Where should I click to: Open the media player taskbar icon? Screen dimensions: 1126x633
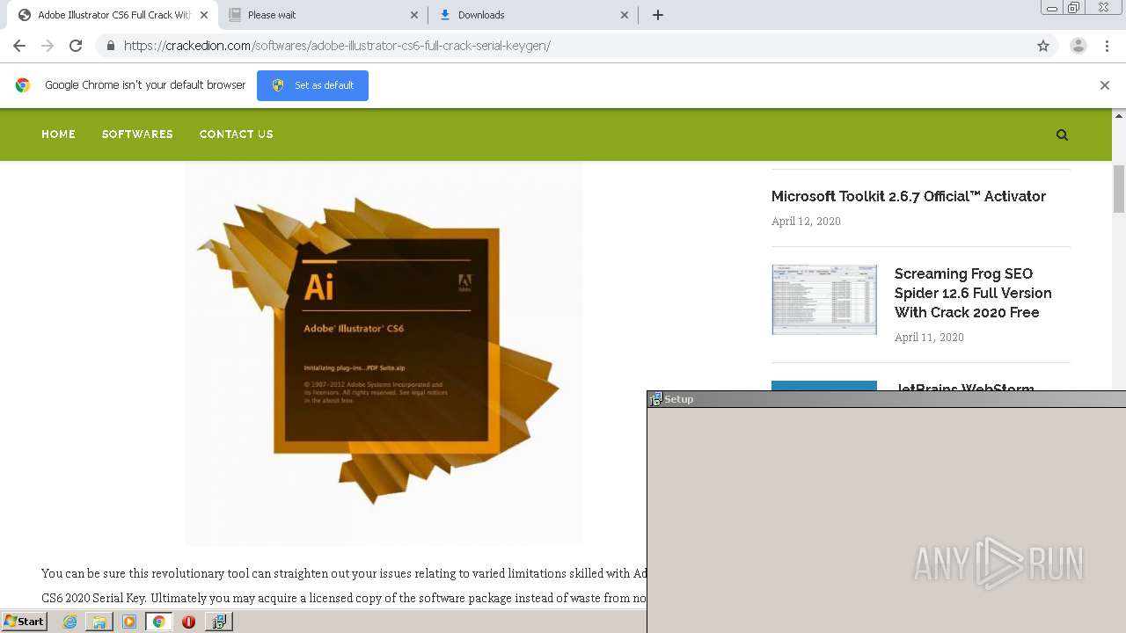click(x=129, y=622)
